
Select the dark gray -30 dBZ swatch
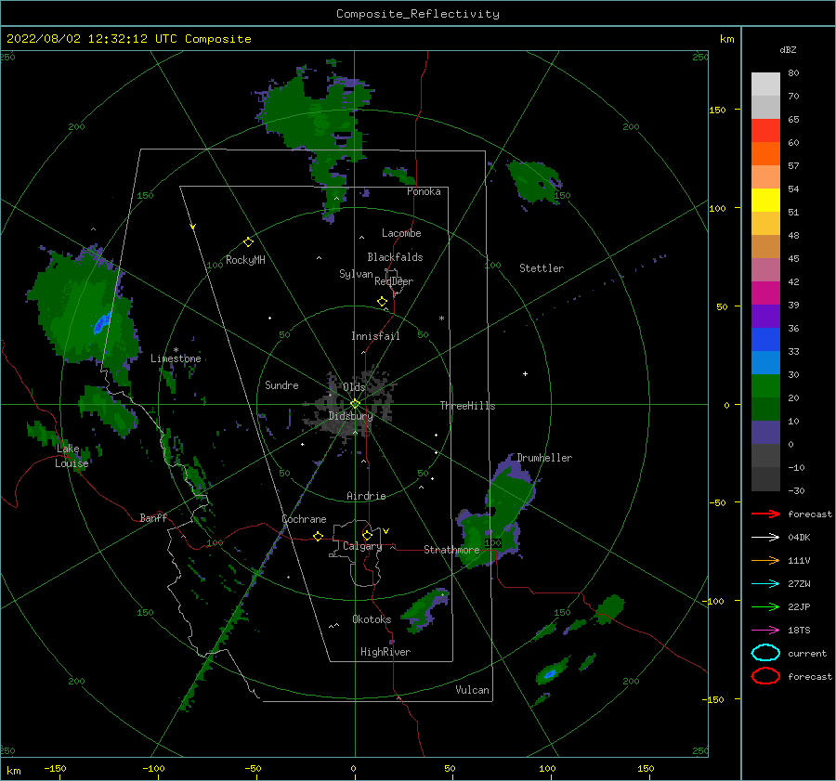[765, 479]
